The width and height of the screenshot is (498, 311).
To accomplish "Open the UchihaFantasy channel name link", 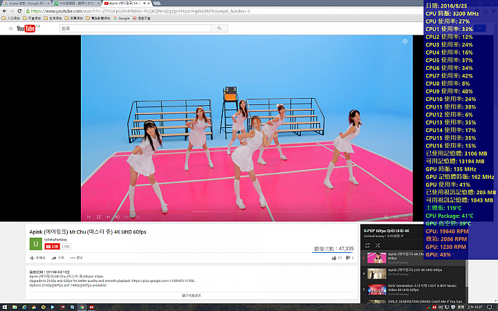I will pyautogui.click(x=55, y=240).
